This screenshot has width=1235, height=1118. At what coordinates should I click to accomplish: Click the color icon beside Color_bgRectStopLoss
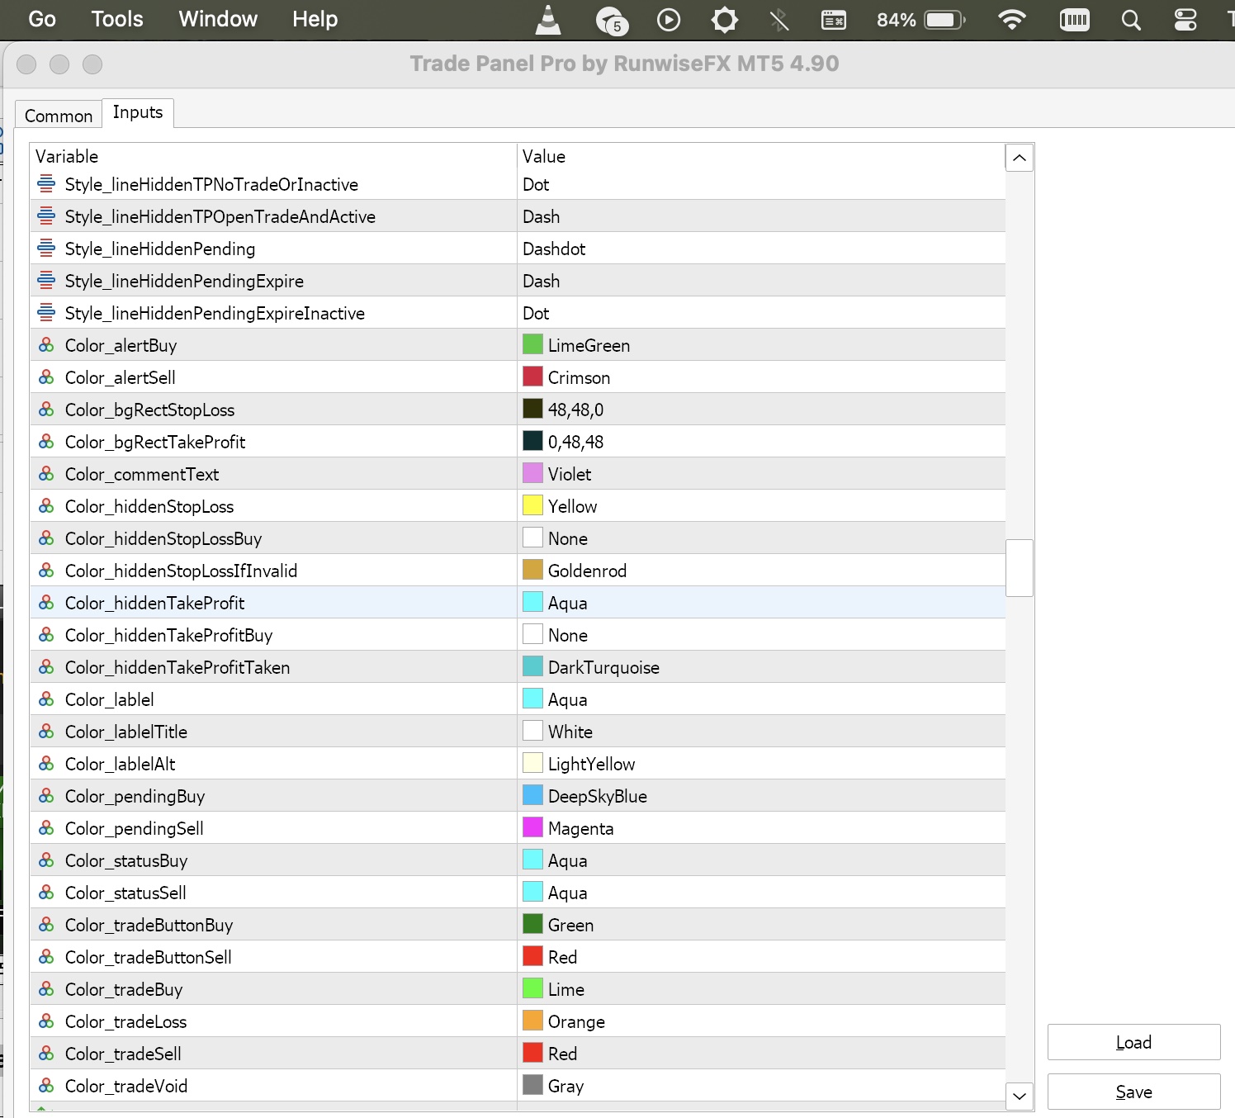point(46,410)
